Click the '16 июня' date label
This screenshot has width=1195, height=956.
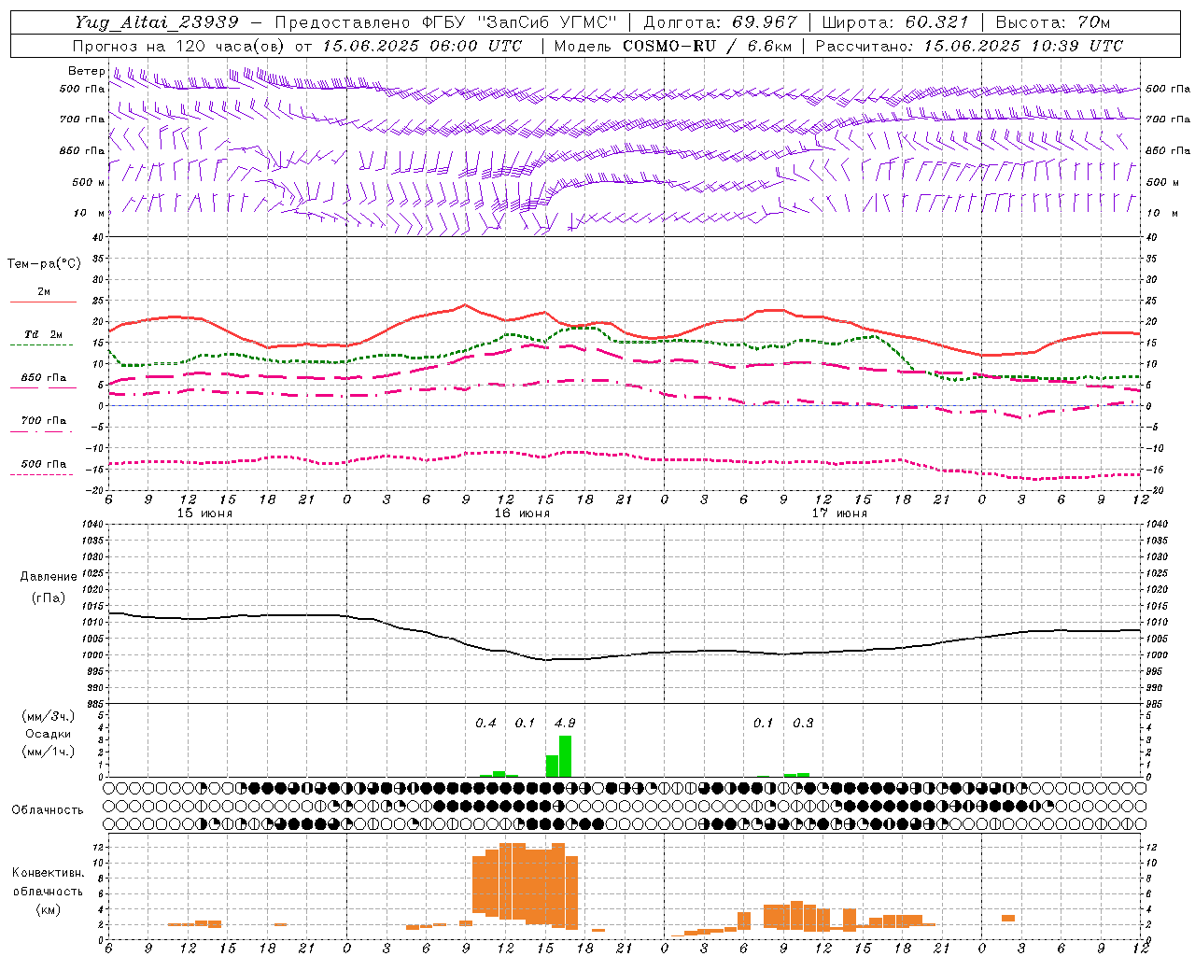(522, 513)
